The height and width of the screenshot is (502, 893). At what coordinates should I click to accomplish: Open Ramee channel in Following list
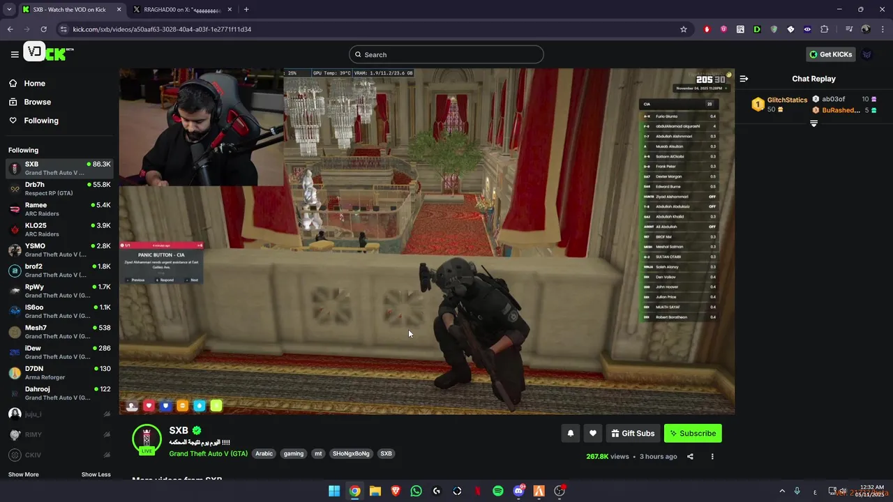point(59,209)
